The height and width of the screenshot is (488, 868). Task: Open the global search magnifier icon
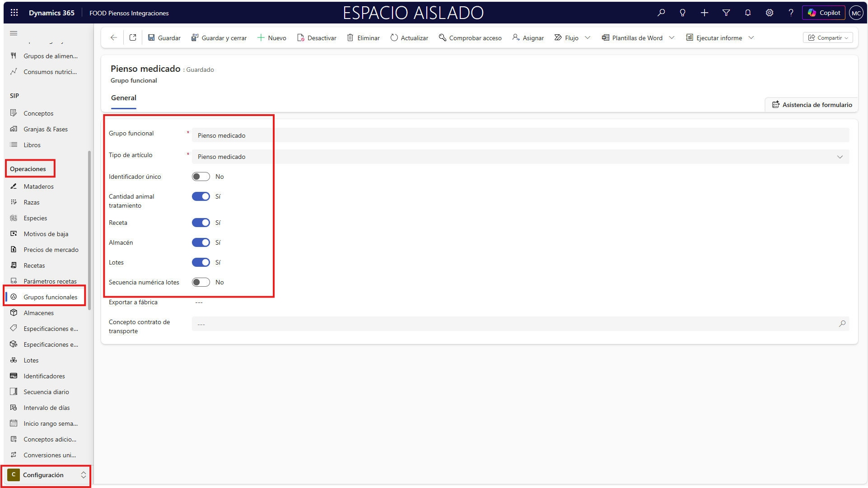[661, 13]
